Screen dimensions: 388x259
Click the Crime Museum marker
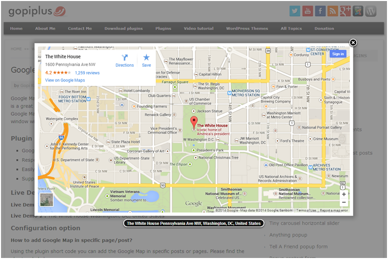pos(310,139)
